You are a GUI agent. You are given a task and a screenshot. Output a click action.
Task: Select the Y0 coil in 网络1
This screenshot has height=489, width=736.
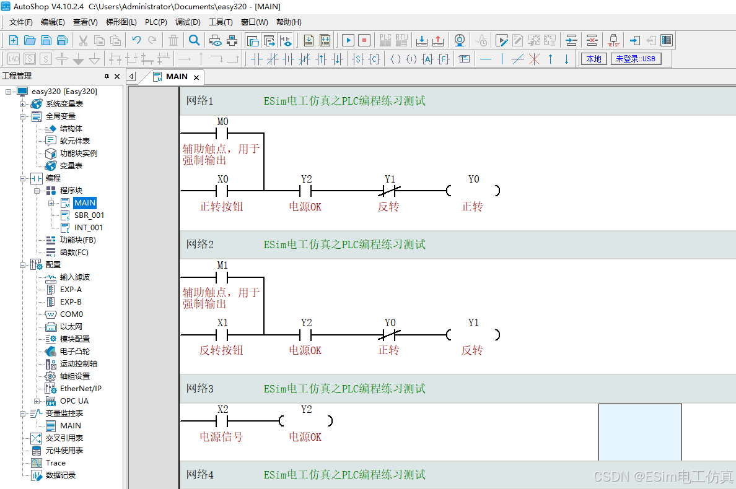pyautogui.click(x=473, y=191)
